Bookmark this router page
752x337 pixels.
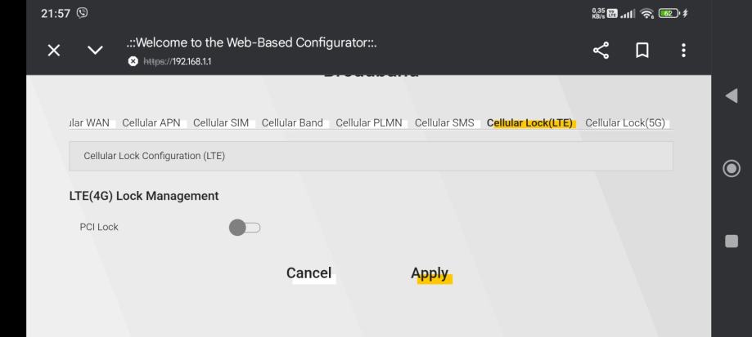coord(643,51)
